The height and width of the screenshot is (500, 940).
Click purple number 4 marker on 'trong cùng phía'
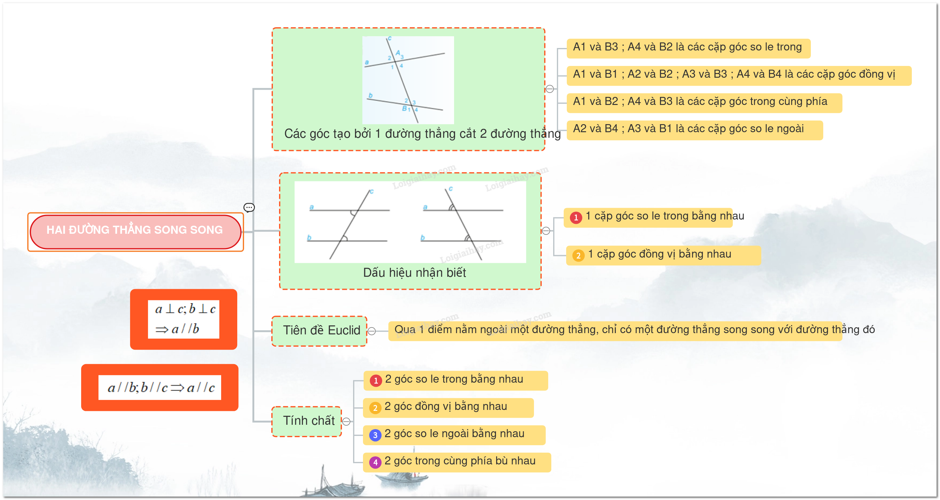click(375, 463)
